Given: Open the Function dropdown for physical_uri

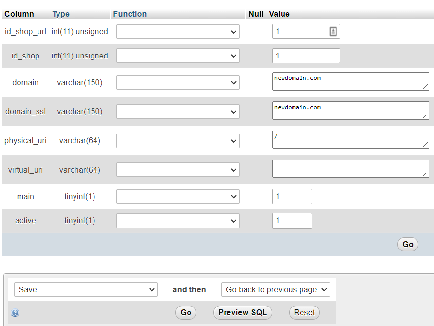Looking at the screenshot, I should click(177, 140).
